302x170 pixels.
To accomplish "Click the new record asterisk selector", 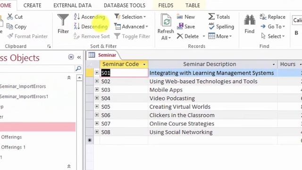I will [90, 140].
